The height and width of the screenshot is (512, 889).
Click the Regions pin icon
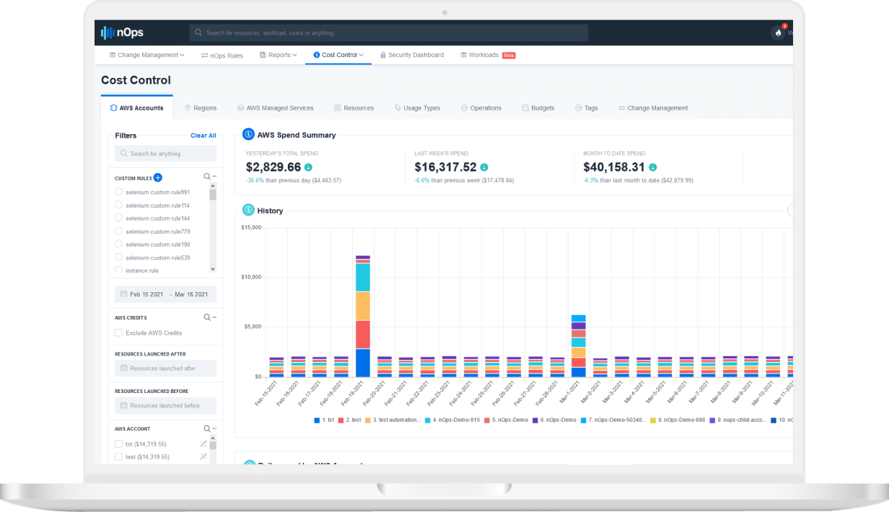(188, 108)
